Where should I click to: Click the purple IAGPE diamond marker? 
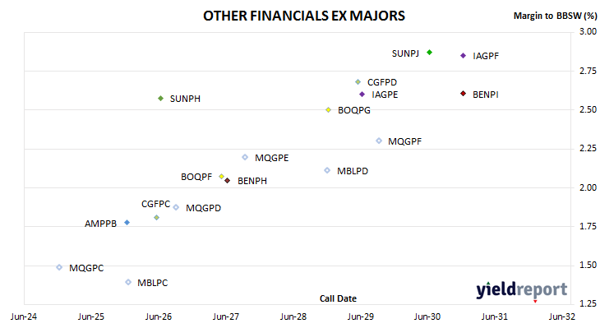362,95
